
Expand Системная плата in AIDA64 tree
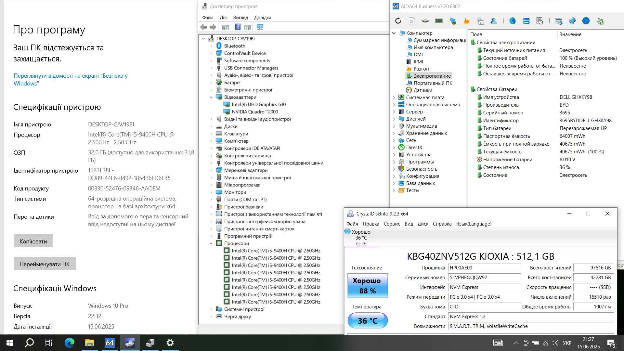pos(394,97)
